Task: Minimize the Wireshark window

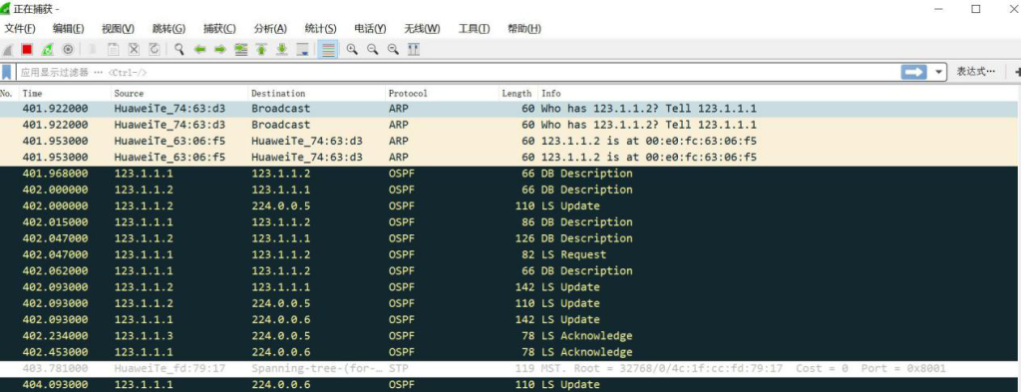Action: coord(938,9)
